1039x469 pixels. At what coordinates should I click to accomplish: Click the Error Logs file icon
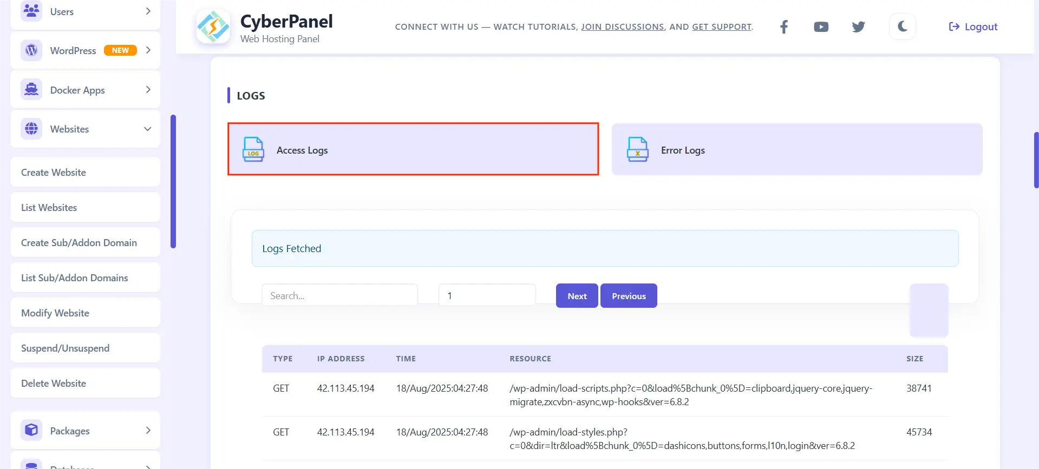[637, 150]
